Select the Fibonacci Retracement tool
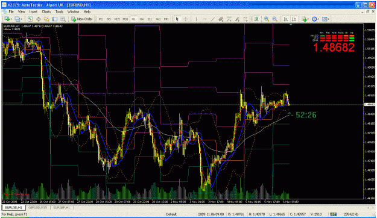Image resolution: width=377 pixels, height=218 pixels. [229, 19]
